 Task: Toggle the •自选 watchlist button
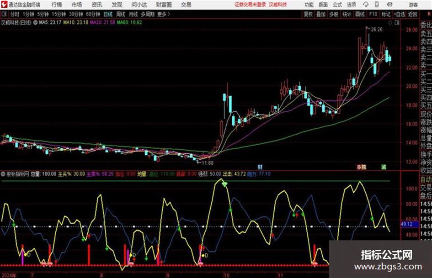pos(400,14)
